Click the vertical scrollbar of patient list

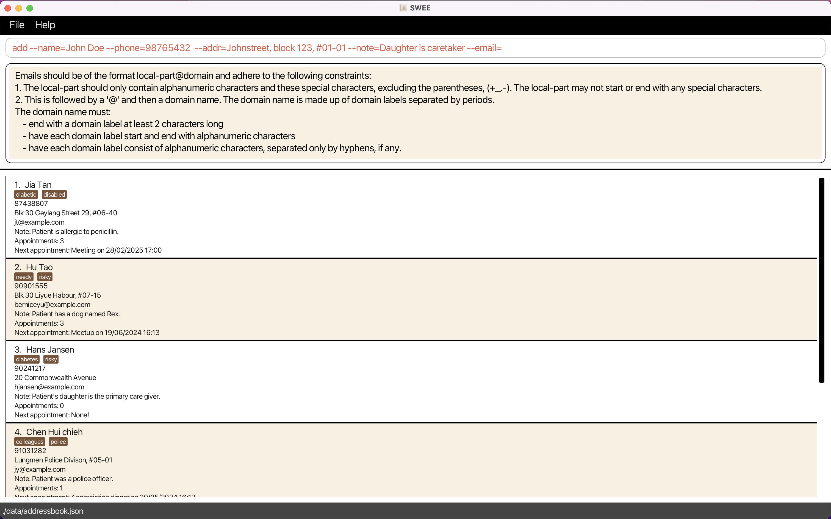click(x=821, y=280)
